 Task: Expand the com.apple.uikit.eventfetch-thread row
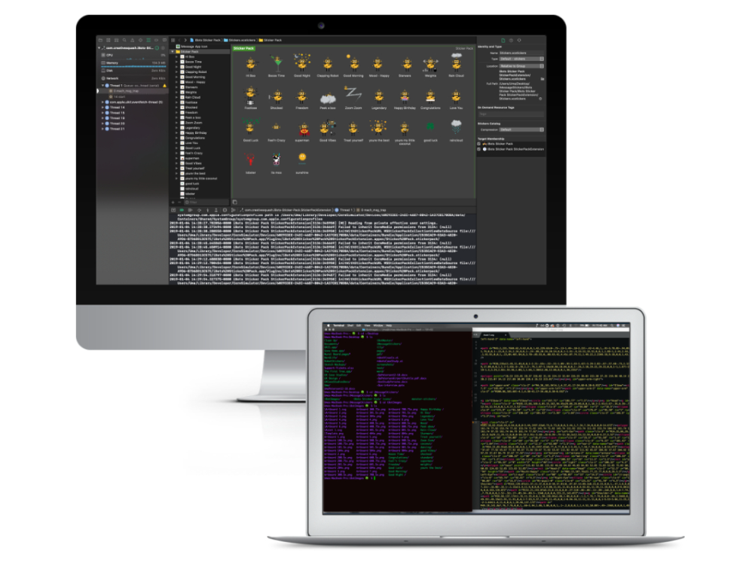[102, 102]
